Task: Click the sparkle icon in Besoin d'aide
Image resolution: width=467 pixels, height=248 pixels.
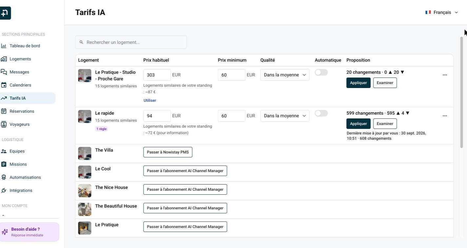Action: point(5,232)
